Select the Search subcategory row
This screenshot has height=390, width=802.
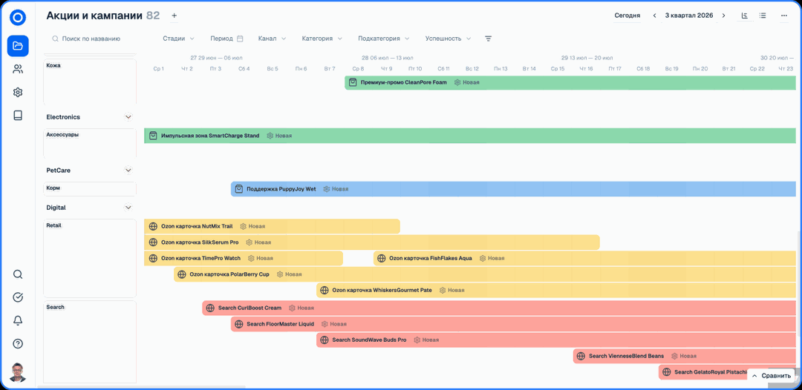tap(90, 342)
